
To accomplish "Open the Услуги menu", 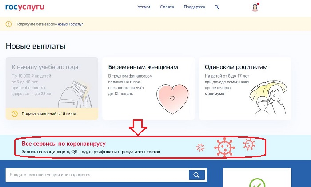I will [144, 8].
